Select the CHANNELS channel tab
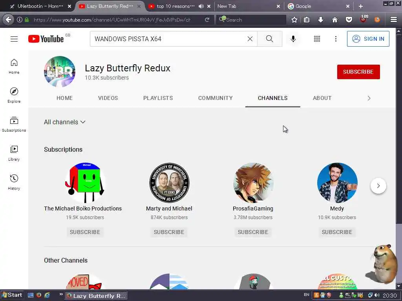This screenshot has width=402, height=301. pos(272,98)
